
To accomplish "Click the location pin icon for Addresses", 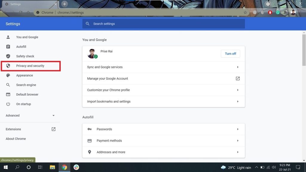I will point(89,152).
